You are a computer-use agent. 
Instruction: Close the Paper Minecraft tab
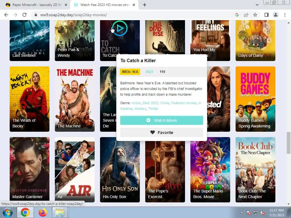(x=66, y=5)
